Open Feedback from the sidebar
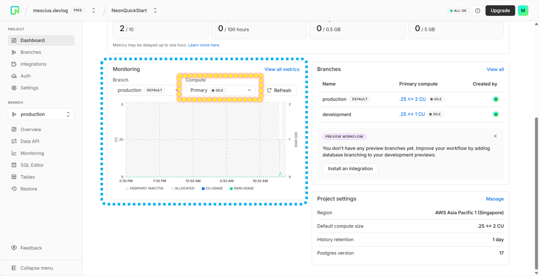This screenshot has width=539, height=276. coord(31,248)
